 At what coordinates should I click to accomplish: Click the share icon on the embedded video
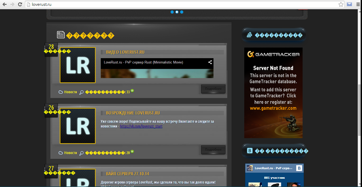pyautogui.click(x=210, y=62)
